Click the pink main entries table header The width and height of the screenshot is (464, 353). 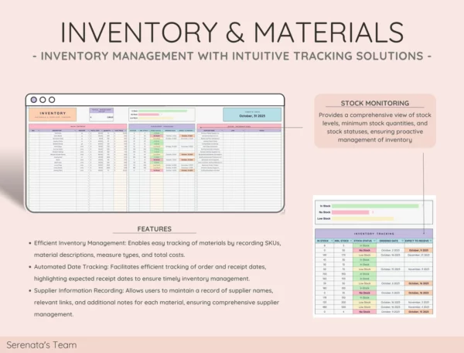tap(78, 126)
